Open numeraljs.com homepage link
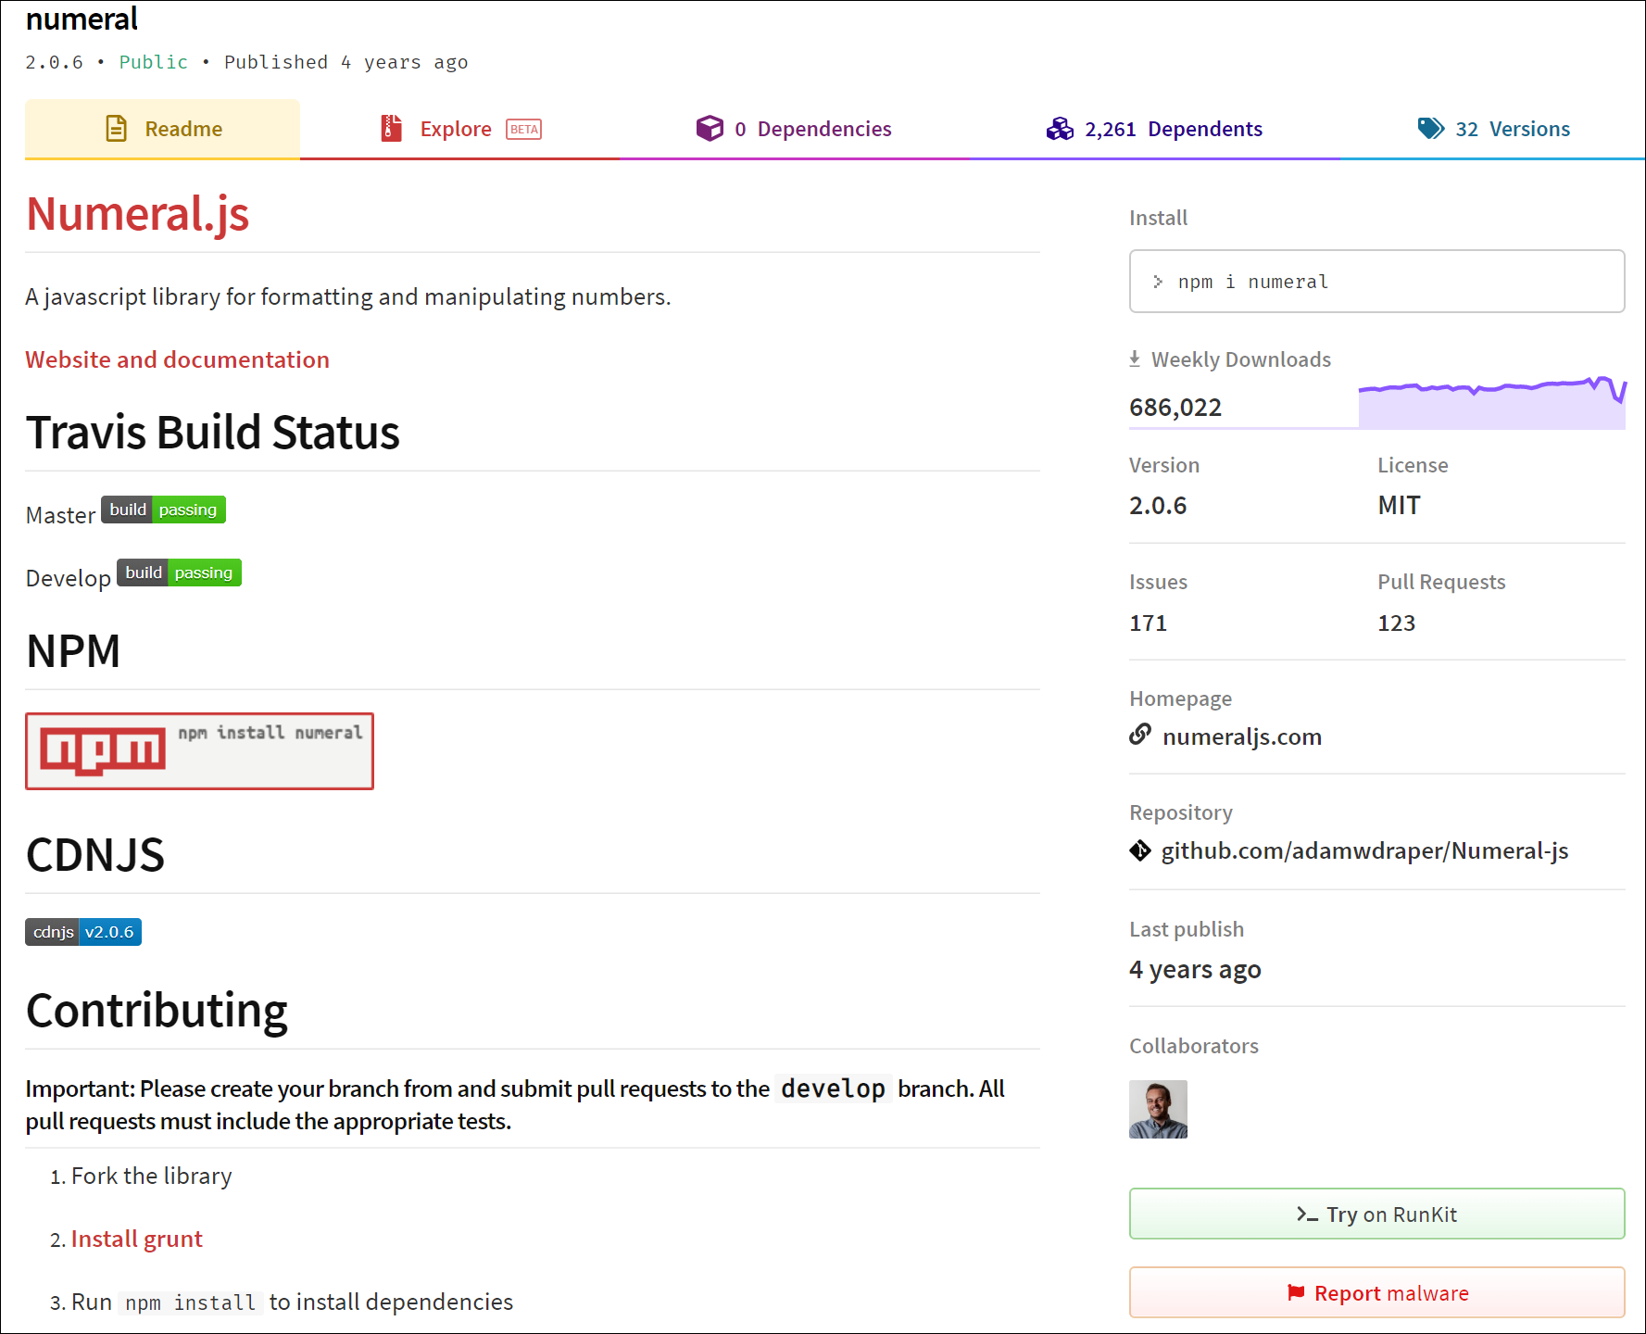Viewport: 1646px width, 1334px height. tap(1241, 736)
